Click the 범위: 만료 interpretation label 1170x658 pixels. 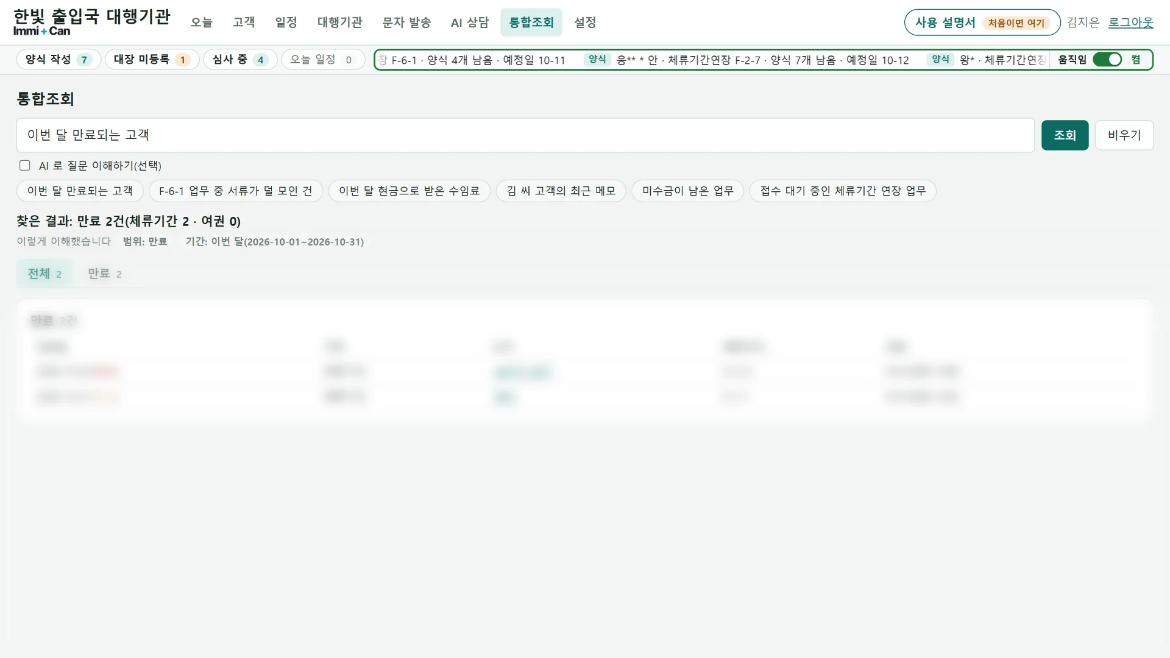click(145, 242)
